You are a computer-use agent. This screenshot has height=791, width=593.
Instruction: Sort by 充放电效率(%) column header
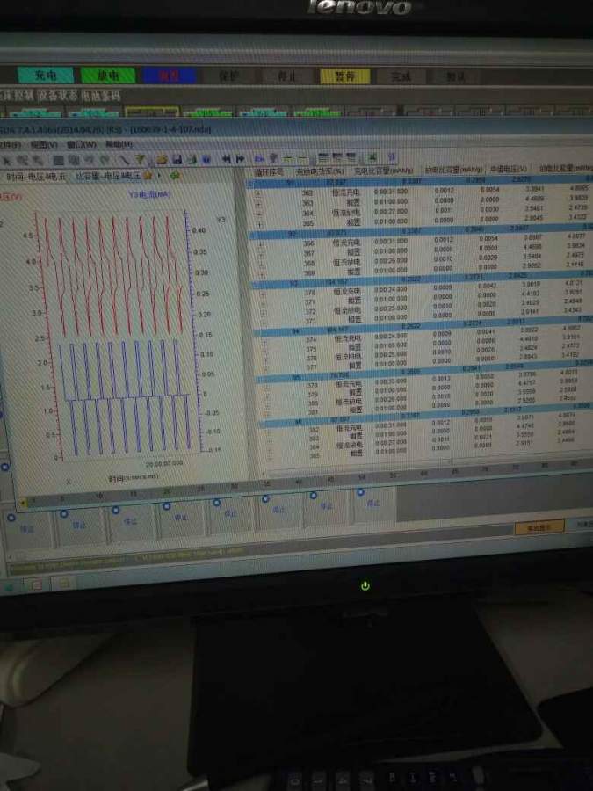[x=320, y=171]
